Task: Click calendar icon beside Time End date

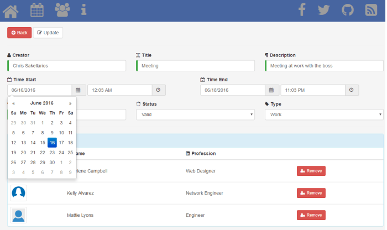Action: pyautogui.click(x=271, y=90)
